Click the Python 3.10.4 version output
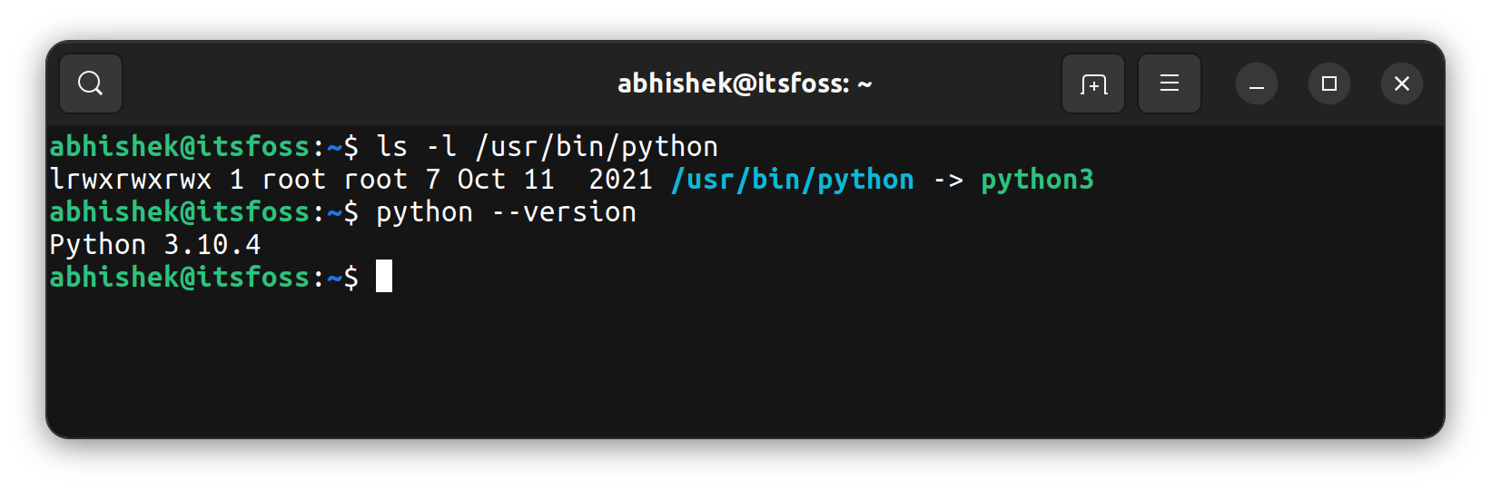This screenshot has height=490, width=1491. [155, 245]
